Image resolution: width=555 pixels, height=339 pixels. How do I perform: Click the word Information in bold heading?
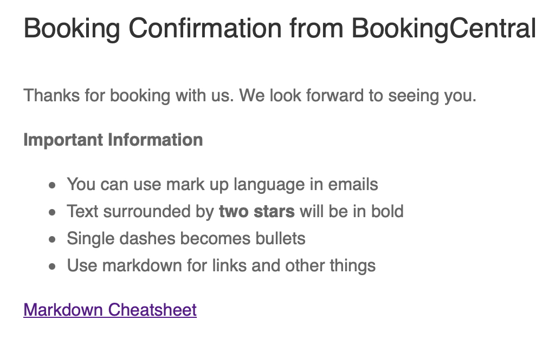156,140
